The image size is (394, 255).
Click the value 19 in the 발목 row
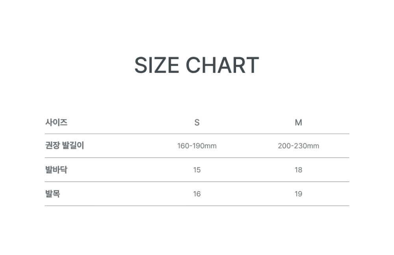[298, 194]
